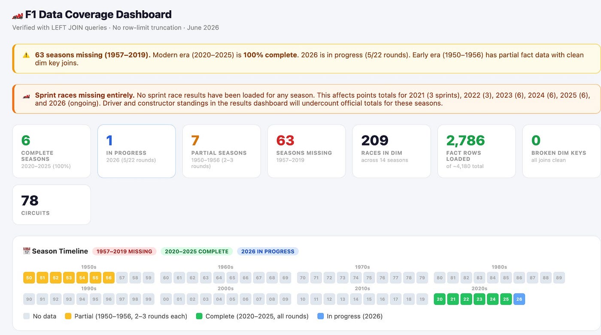601x335 pixels.
Task: Click the calendar icon beside Season Timeline
Action: [26, 251]
